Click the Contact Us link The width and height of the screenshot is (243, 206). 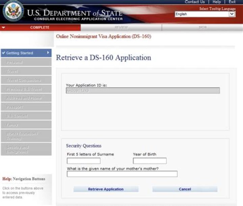coord(195,2)
